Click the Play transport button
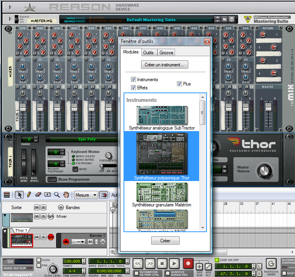This screenshot has height=277, width=295. pyautogui.click(x=175, y=263)
